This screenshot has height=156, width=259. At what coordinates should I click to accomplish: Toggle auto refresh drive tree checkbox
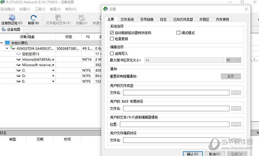tap(112, 33)
